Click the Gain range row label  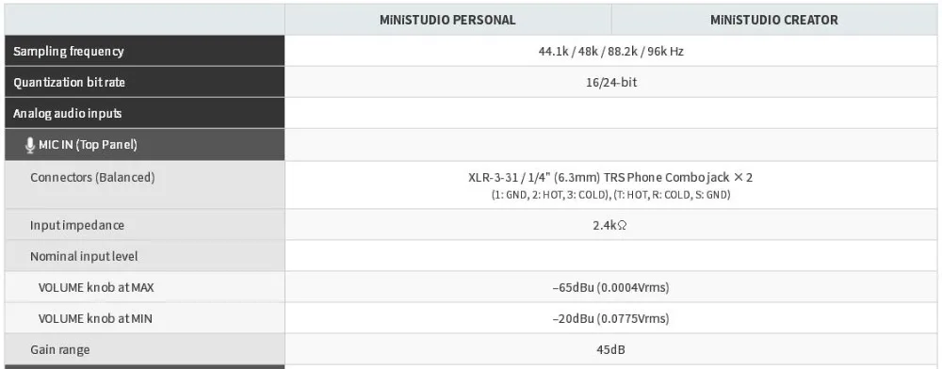[x=60, y=350]
